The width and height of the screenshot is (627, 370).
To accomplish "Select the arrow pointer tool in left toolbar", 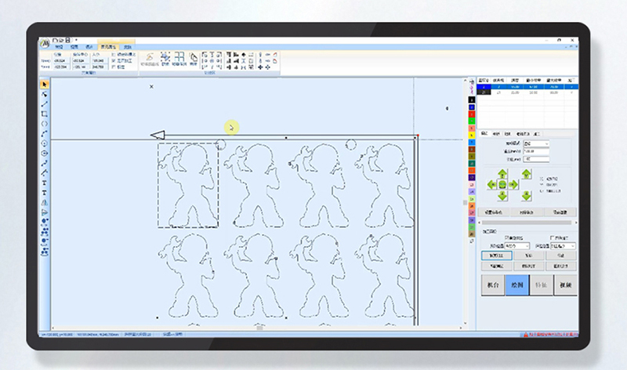I will pyautogui.click(x=45, y=84).
